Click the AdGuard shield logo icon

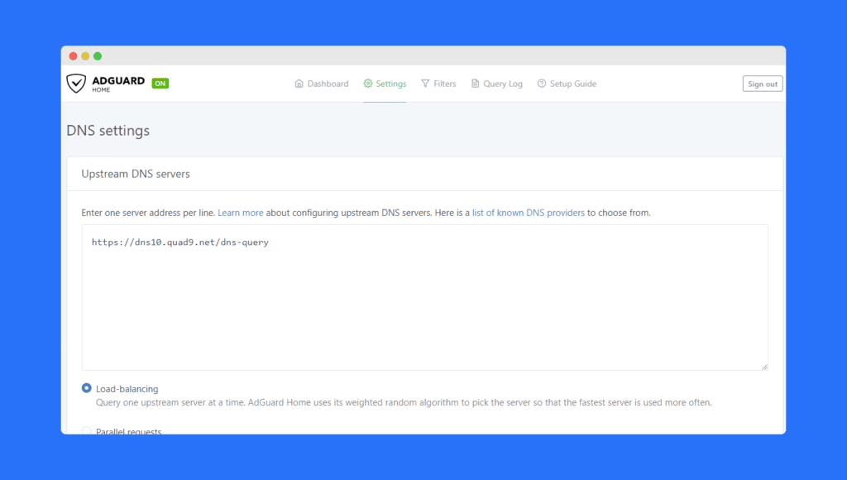(76, 84)
